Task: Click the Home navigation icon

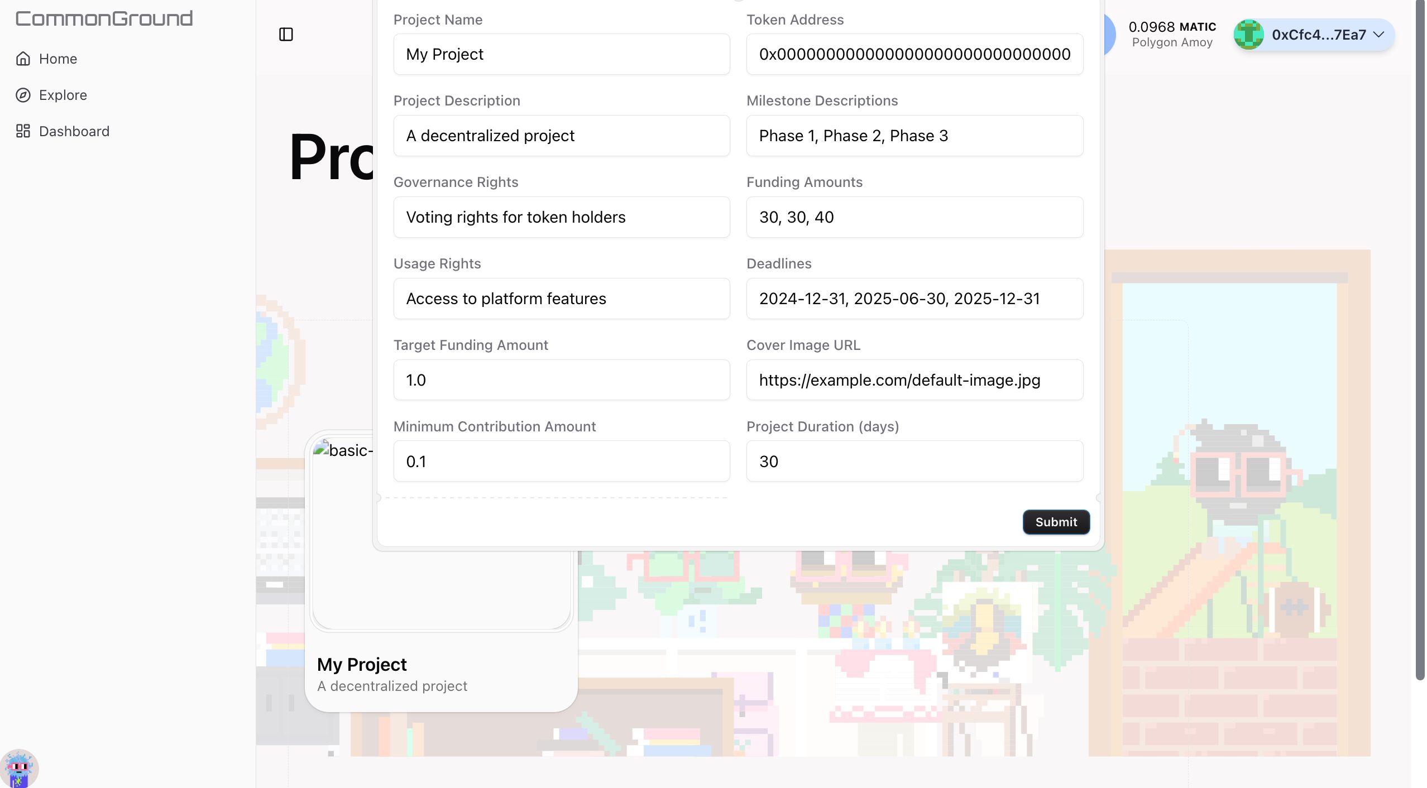Action: [23, 59]
